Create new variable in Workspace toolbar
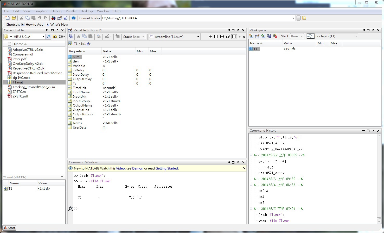The image size is (384, 233). pos(252,36)
